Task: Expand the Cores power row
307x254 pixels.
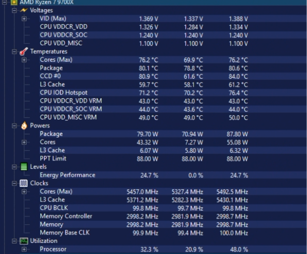Action: pos(24,142)
